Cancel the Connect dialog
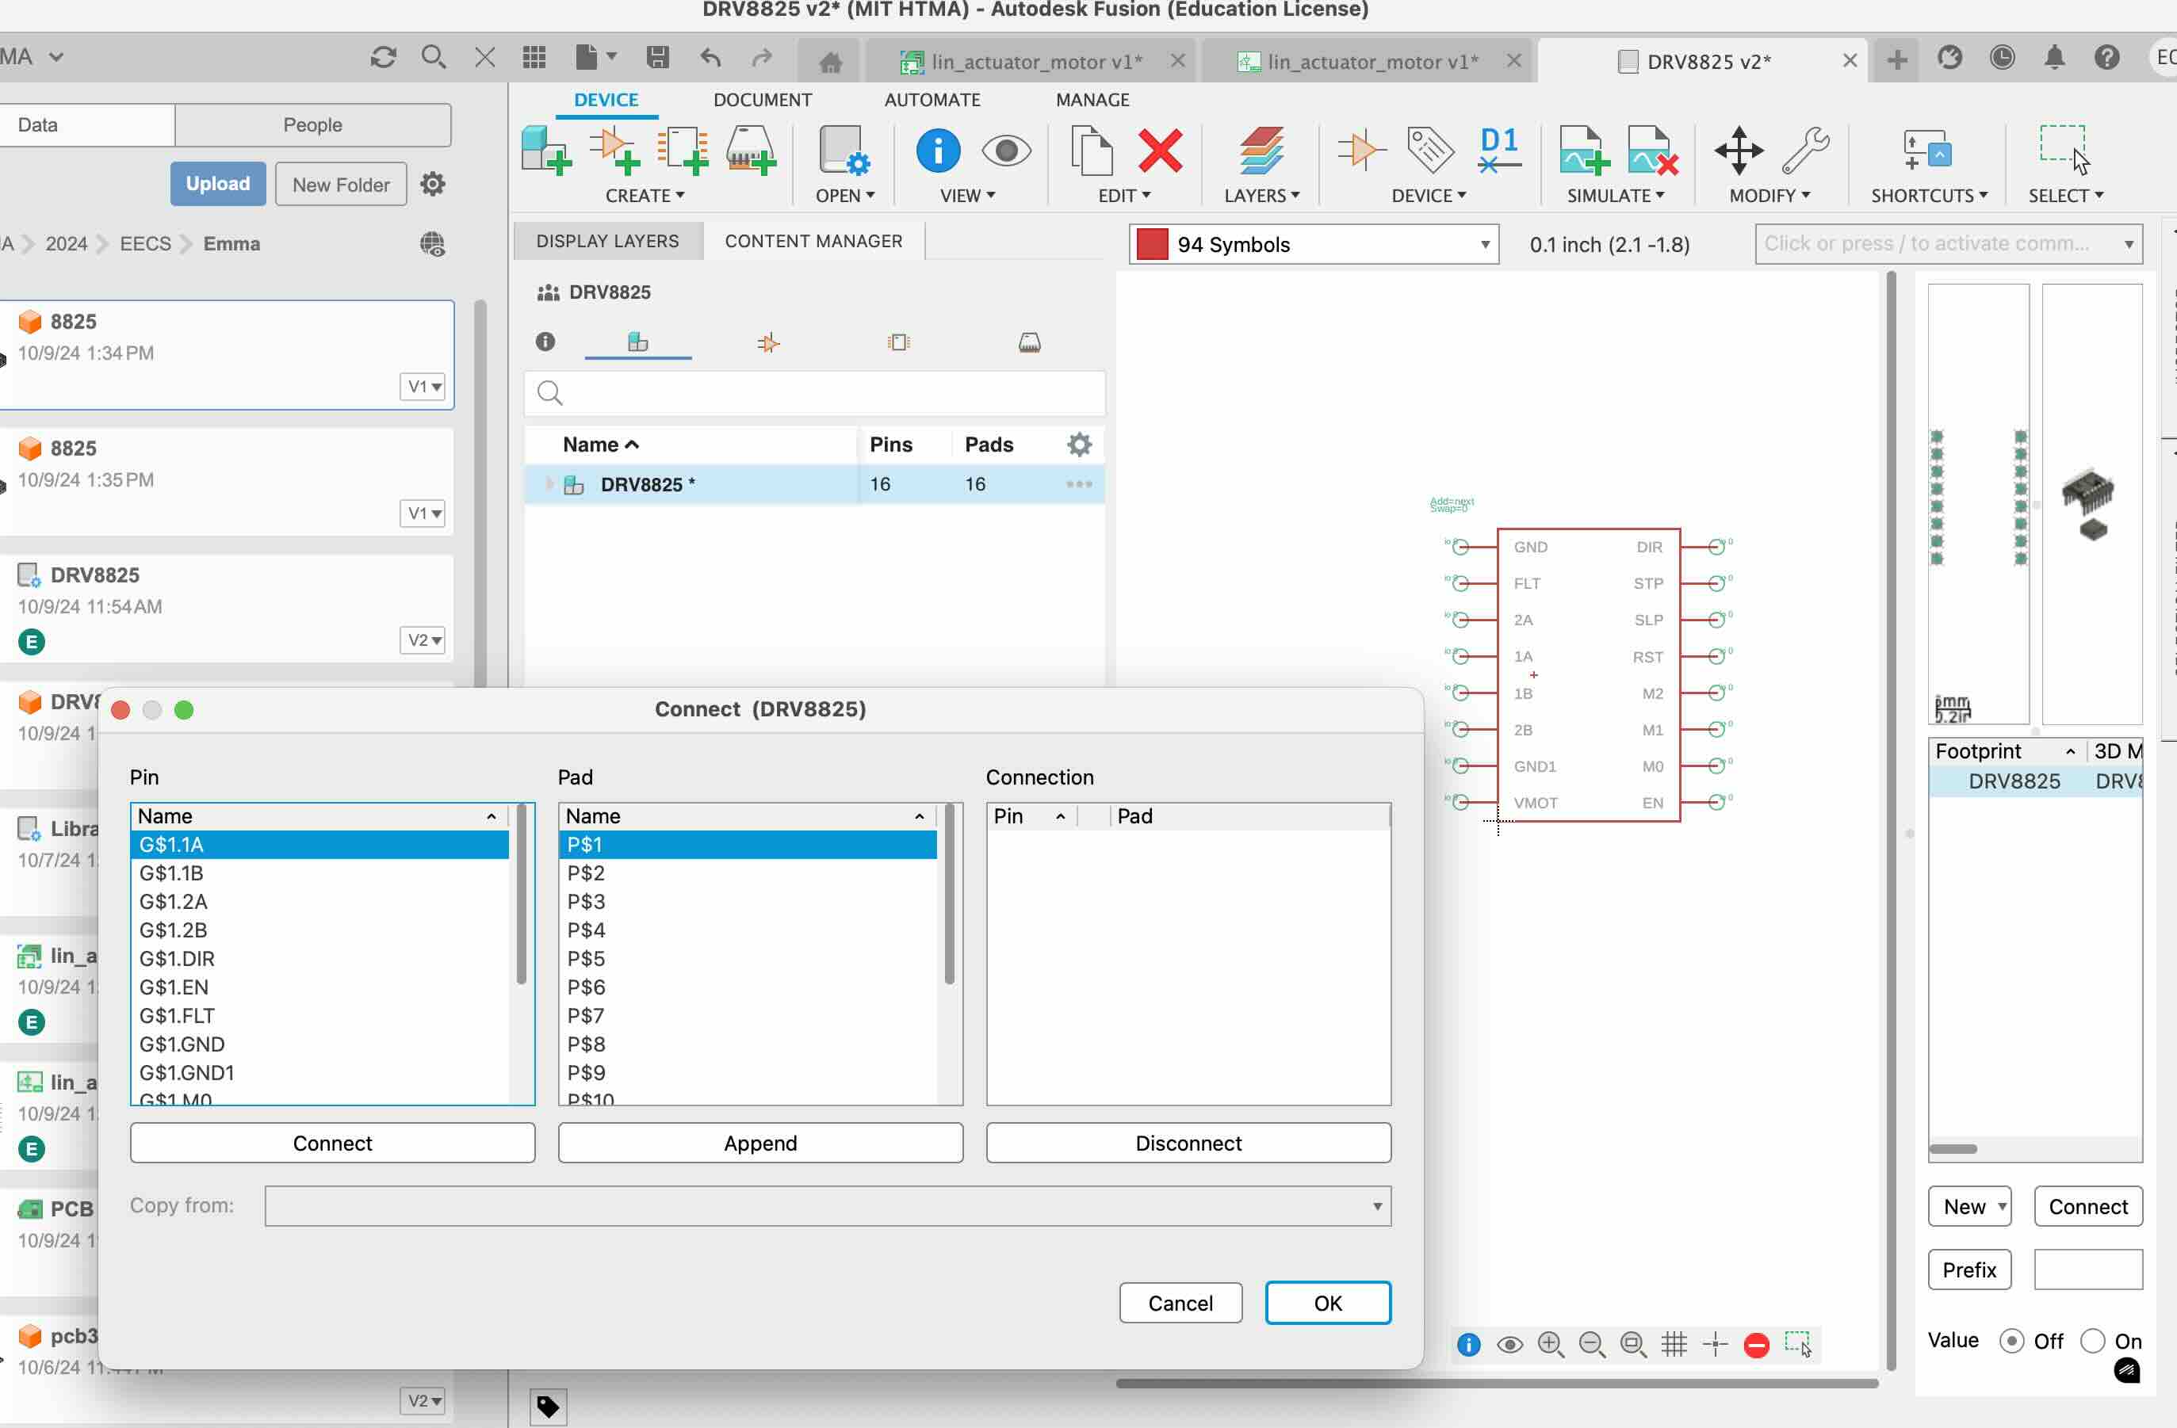Image resolution: width=2177 pixels, height=1428 pixels. click(x=1180, y=1303)
